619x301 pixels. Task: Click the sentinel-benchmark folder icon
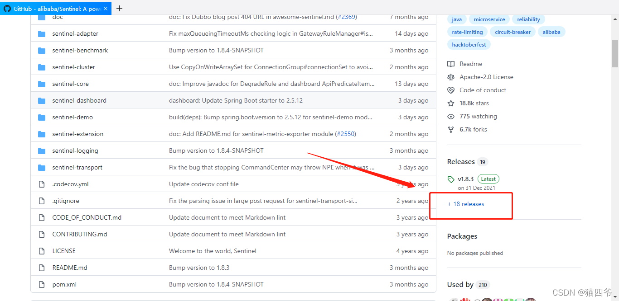click(x=42, y=51)
